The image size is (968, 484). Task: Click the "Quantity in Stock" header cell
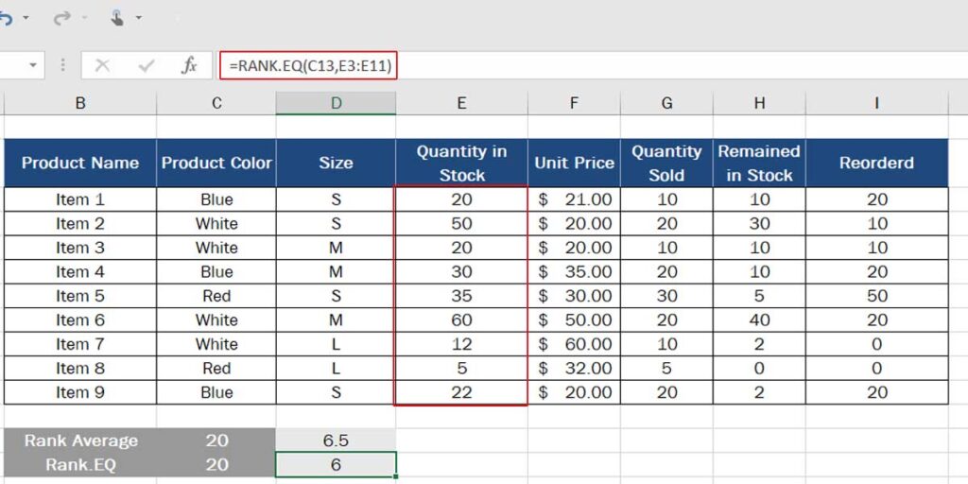point(461,163)
